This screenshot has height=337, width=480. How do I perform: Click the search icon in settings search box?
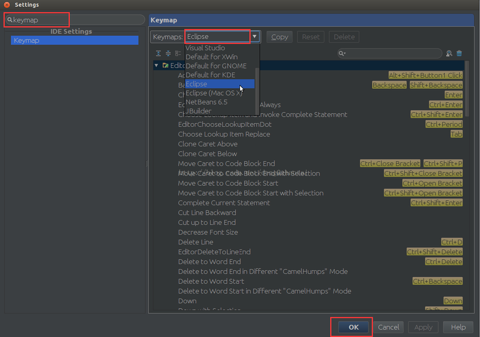click(x=10, y=20)
